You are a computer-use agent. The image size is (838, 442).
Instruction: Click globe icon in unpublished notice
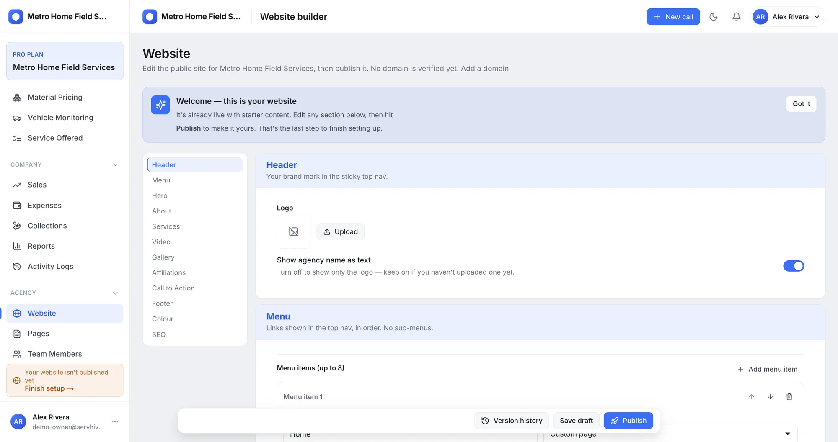17,380
